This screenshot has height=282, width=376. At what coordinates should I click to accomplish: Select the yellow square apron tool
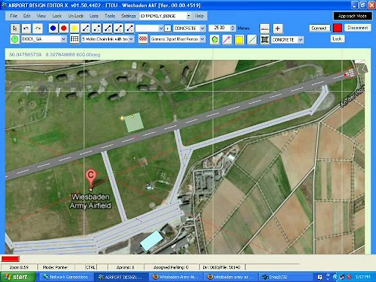(x=239, y=40)
